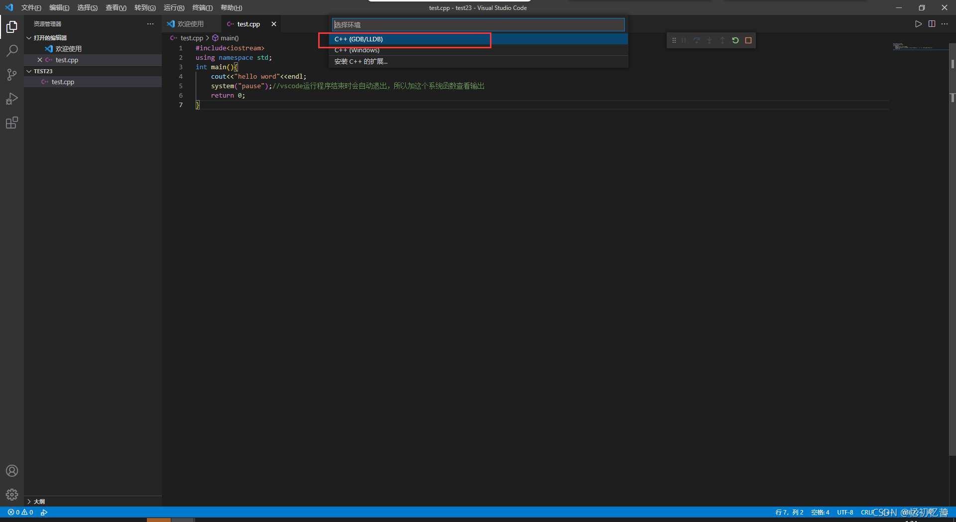
Task: Close test.cpp in open editors list
Action: (x=40, y=60)
